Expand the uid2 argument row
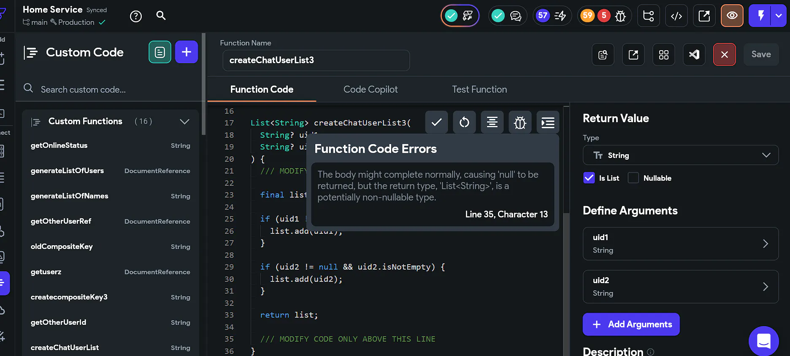The image size is (790, 356). click(681, 286)
